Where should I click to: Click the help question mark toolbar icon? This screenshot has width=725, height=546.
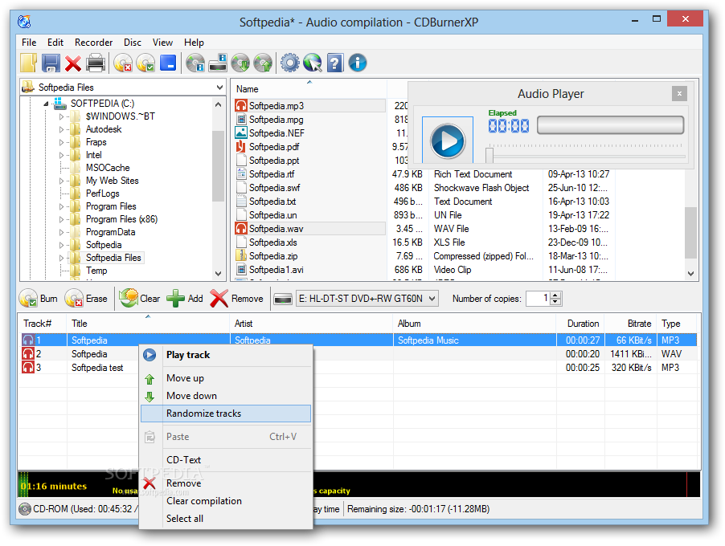335,63
